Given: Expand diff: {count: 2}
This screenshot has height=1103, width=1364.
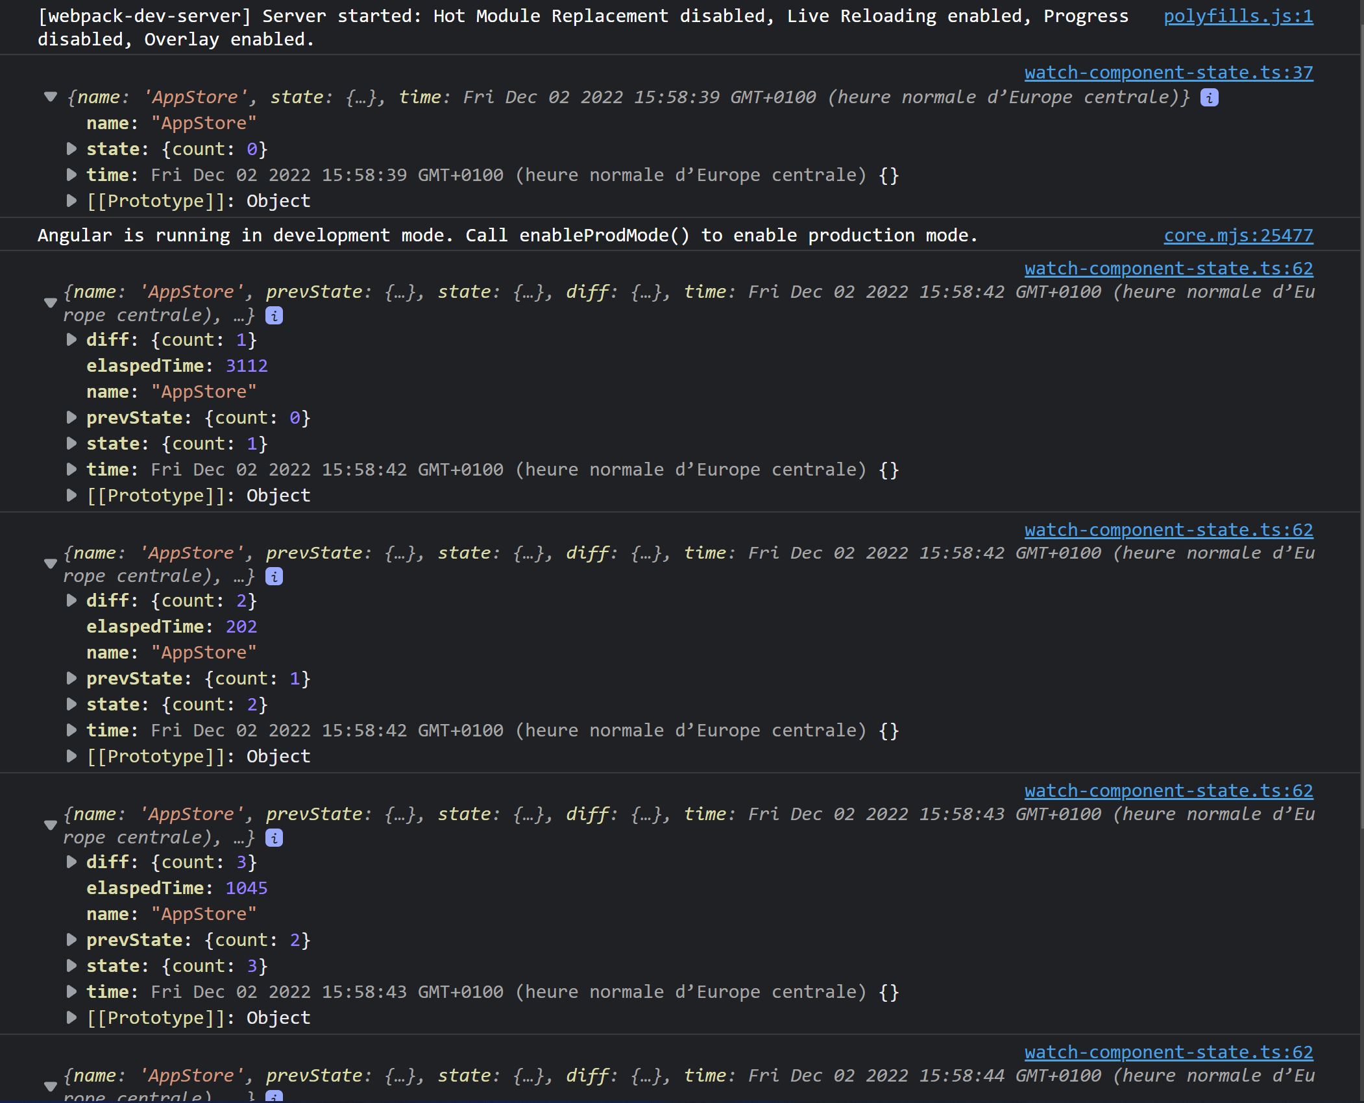Looking at the screenshot, I should pyautogui.click(x=71, y=601).
